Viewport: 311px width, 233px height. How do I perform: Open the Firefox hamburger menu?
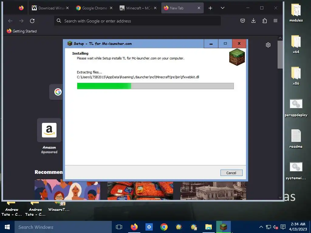click(x=275, y=21)
